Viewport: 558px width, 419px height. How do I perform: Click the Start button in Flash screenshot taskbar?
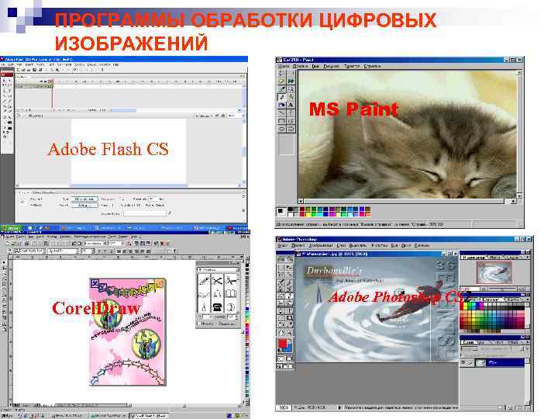pos(12,227)
